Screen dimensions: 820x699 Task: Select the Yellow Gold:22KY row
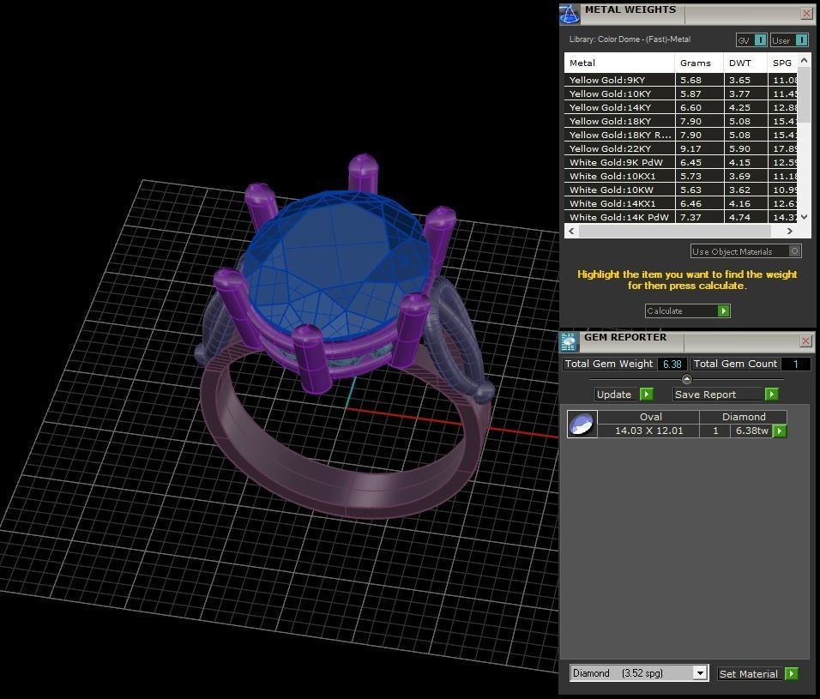tap(681, 148)
